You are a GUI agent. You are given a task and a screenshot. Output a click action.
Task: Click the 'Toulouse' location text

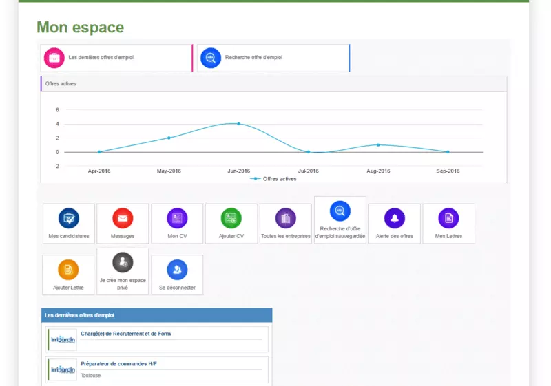(x=91, y=376)
